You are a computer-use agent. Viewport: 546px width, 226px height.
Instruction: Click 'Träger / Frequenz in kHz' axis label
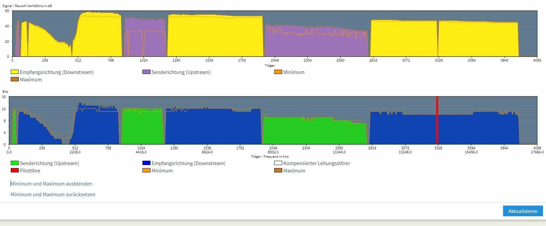(270, 156)
